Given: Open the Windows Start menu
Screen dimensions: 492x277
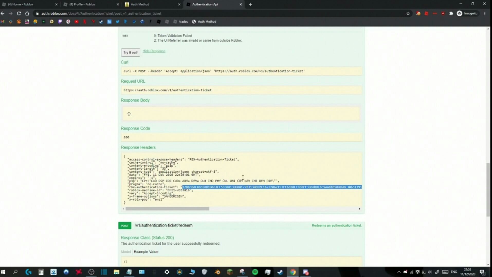Looking at the screenshot, I should click(3, 272).
